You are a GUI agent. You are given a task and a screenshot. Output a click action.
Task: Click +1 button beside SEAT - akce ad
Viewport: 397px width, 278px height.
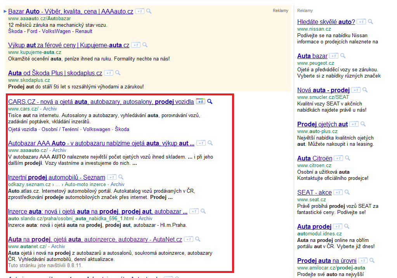coord(338,192)
